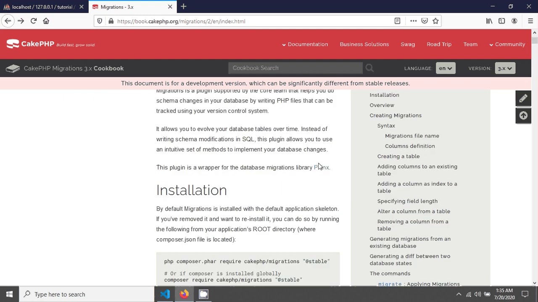Show sidebars icon in Firefox toolbar

[x=502, y=21]
